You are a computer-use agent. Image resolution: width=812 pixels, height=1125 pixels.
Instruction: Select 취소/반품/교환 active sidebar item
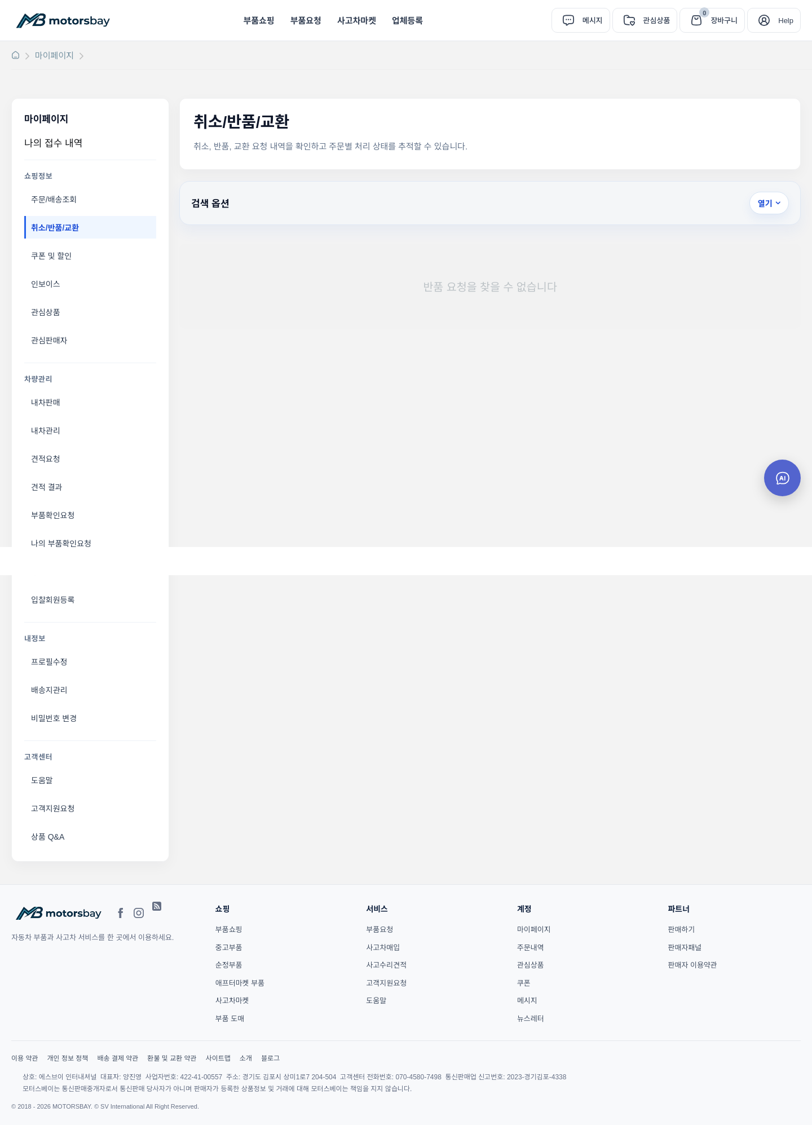tap(90, 227)
